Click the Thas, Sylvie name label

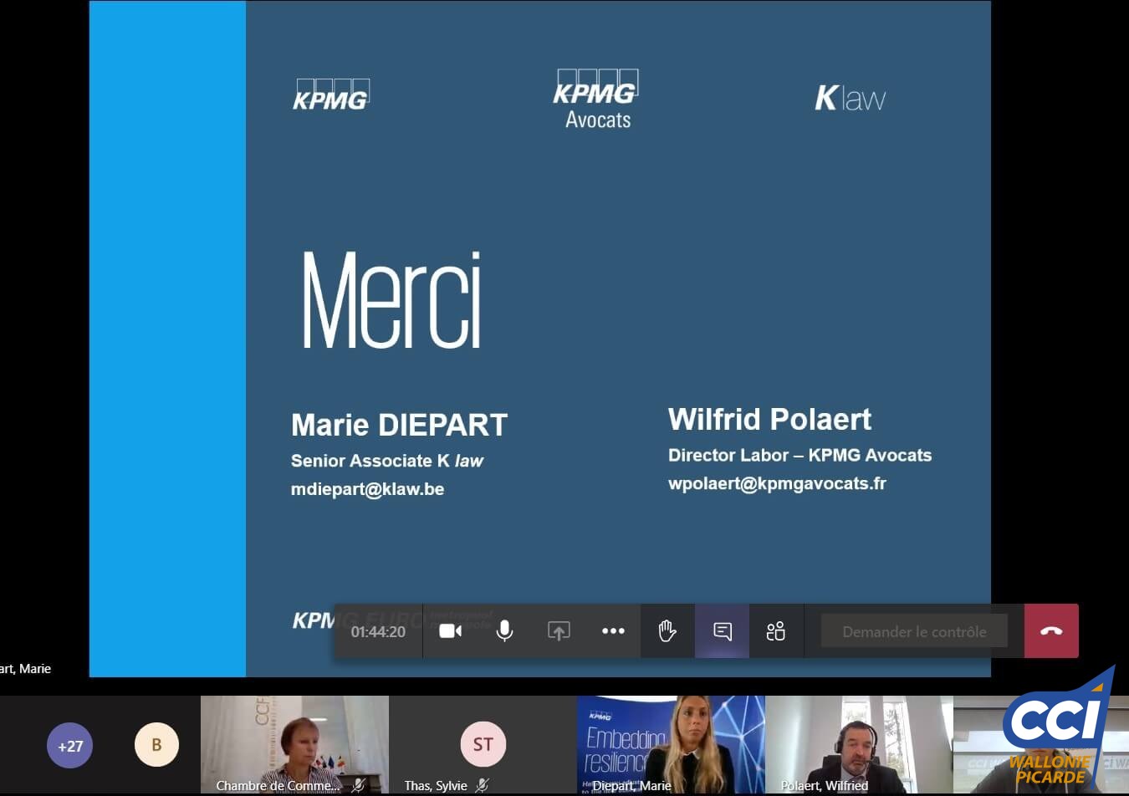coord(436,786)
